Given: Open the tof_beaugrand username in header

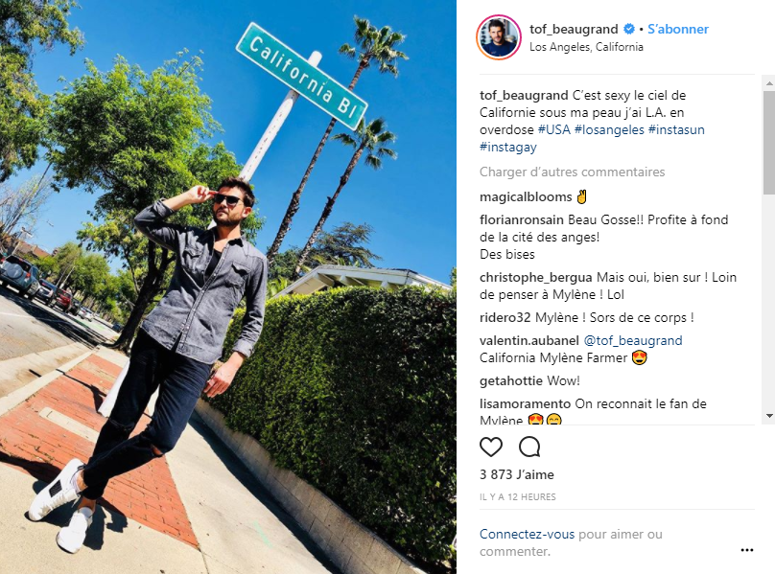Looking at the screenshot, I should (574, 29).
